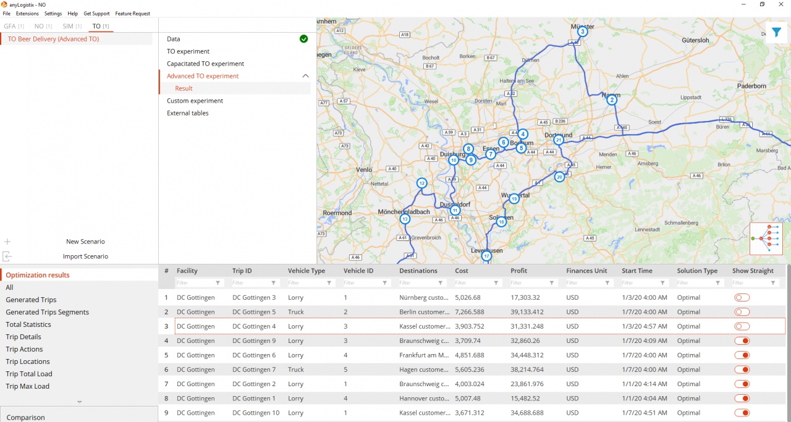
Task: Switch to the SIM tab
Action: 72,26
